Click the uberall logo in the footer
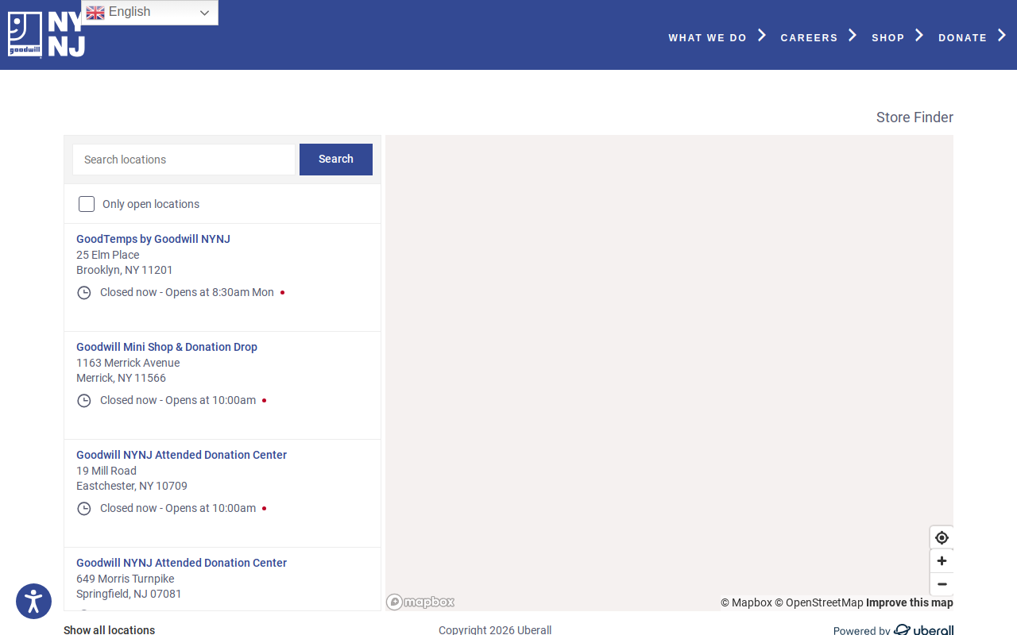Screen dimensions: 1017x635 point(923,630)
